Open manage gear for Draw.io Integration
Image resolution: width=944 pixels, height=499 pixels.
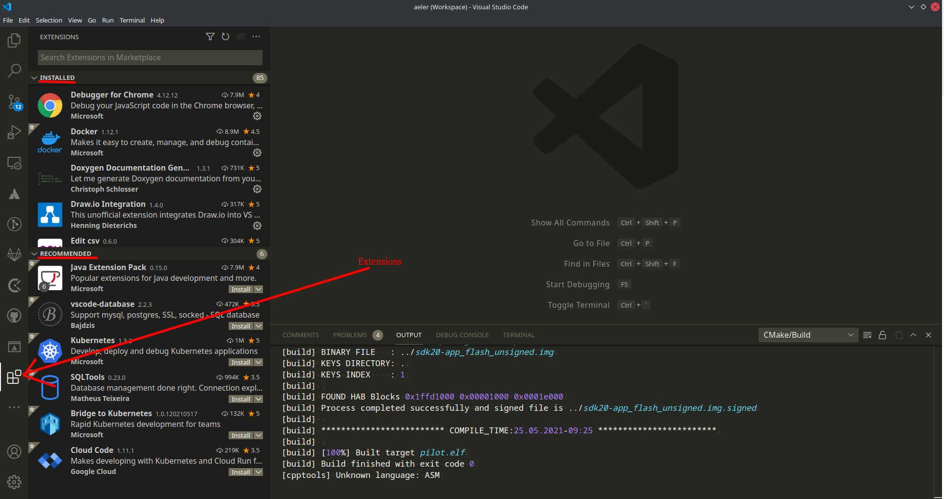pos(257,226)
